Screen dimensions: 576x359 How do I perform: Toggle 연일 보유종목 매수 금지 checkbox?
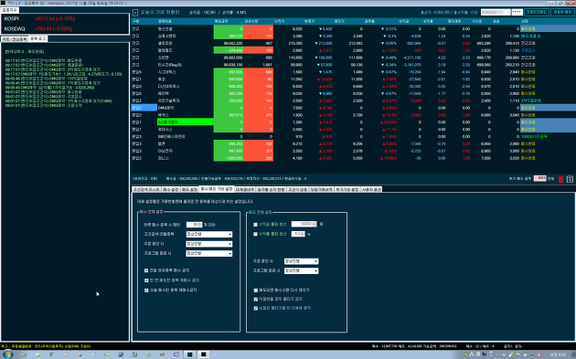point(146,270)
